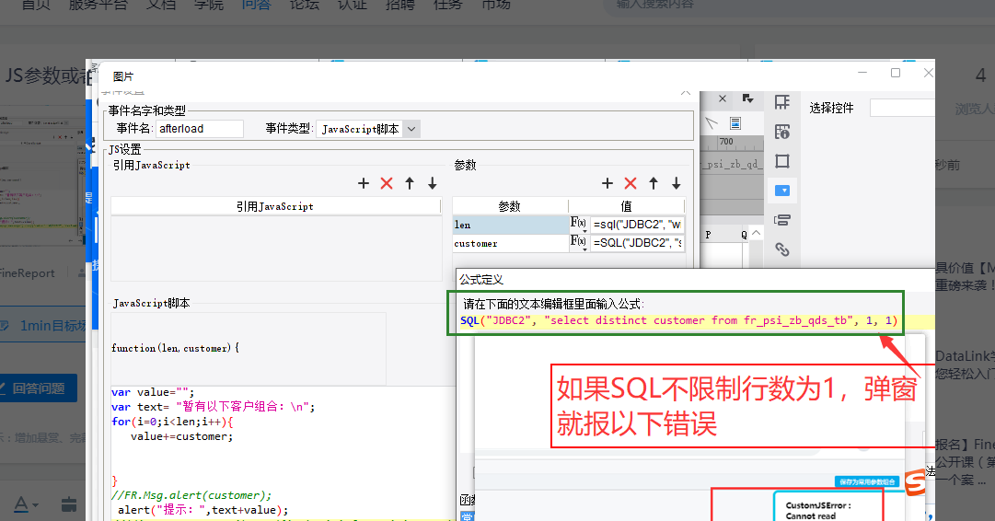
Task: Click the 引用JavaScript column header
Action: 275,206
